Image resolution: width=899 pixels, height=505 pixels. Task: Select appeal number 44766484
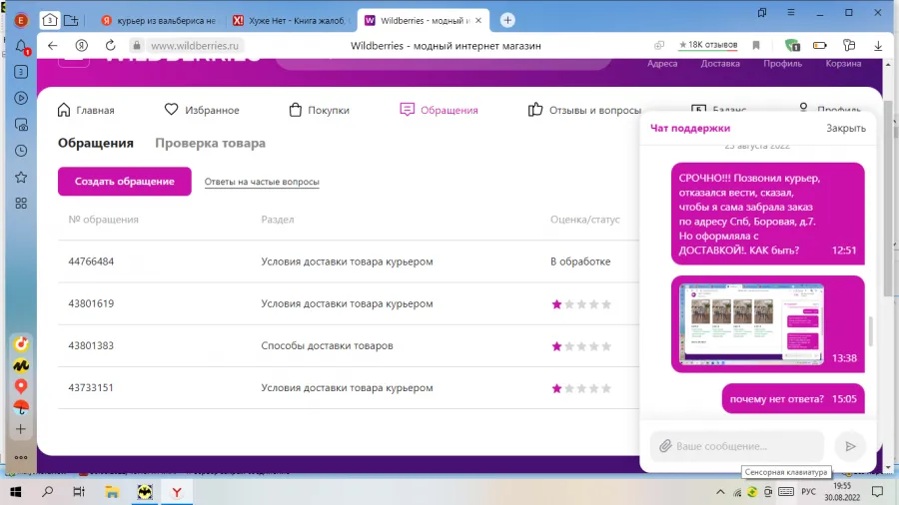pyautogui.click(x=91, y=261)
